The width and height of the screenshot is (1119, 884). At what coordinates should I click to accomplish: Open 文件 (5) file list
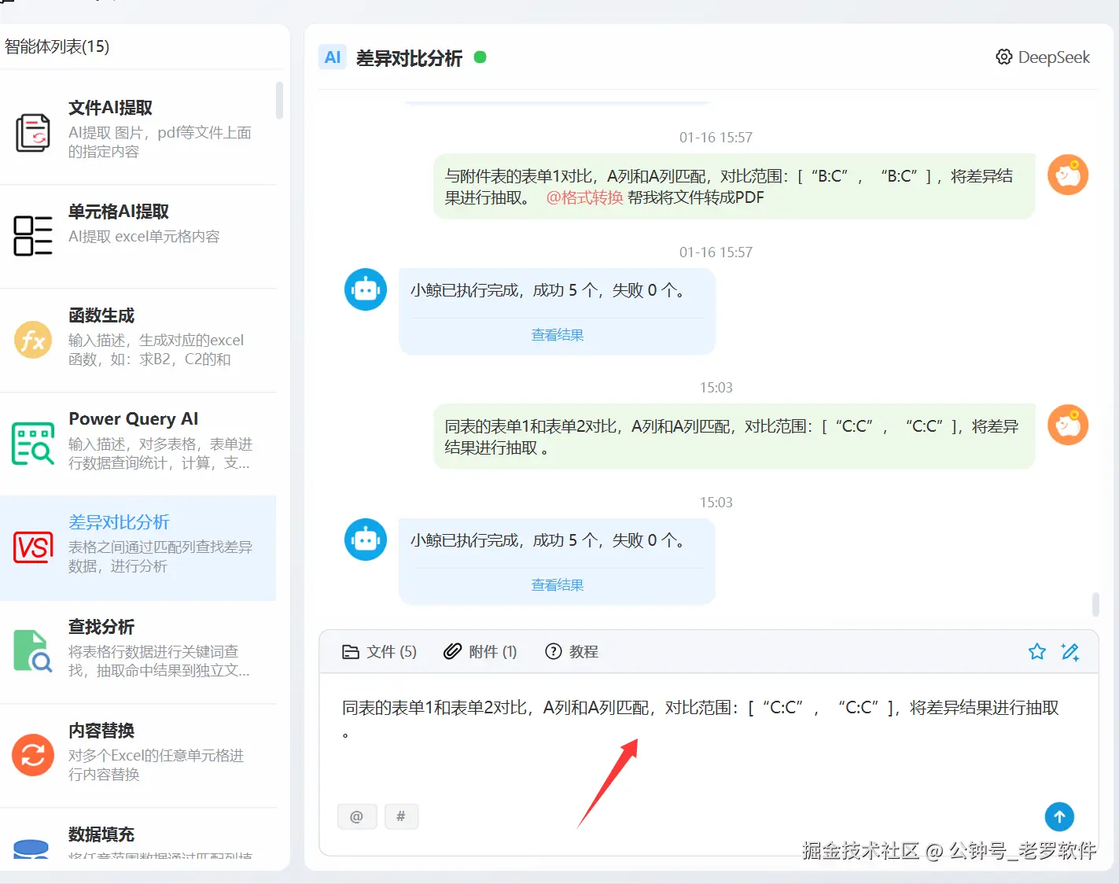point(380,651)
